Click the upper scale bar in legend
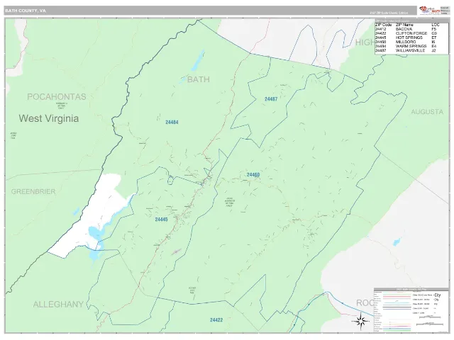The width and height of the screenshot is (454, 340). (x=429, y=317)
